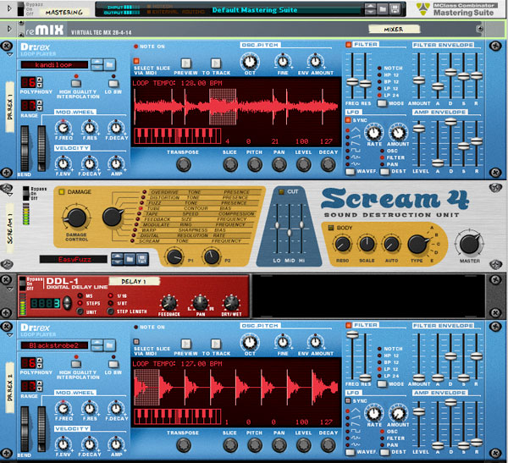Image resolution: width=508 pixels, height=463 pixels.
Task: Click Body Reso knob on Scream 4
Action: [x=342, y=245]
